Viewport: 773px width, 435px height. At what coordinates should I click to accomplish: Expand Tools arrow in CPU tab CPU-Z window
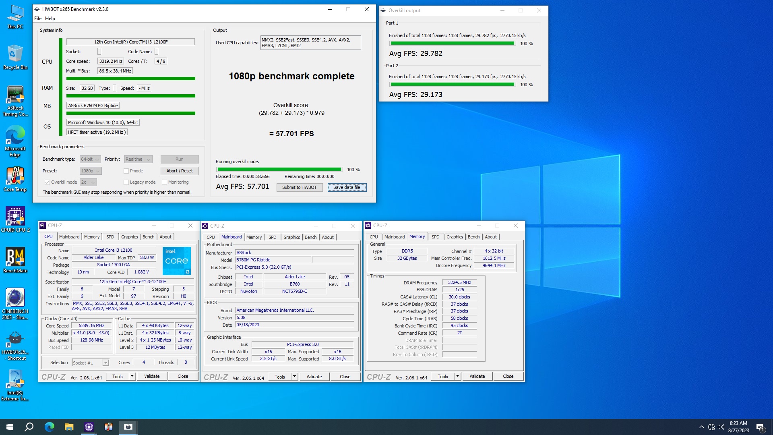coord(132,376)
